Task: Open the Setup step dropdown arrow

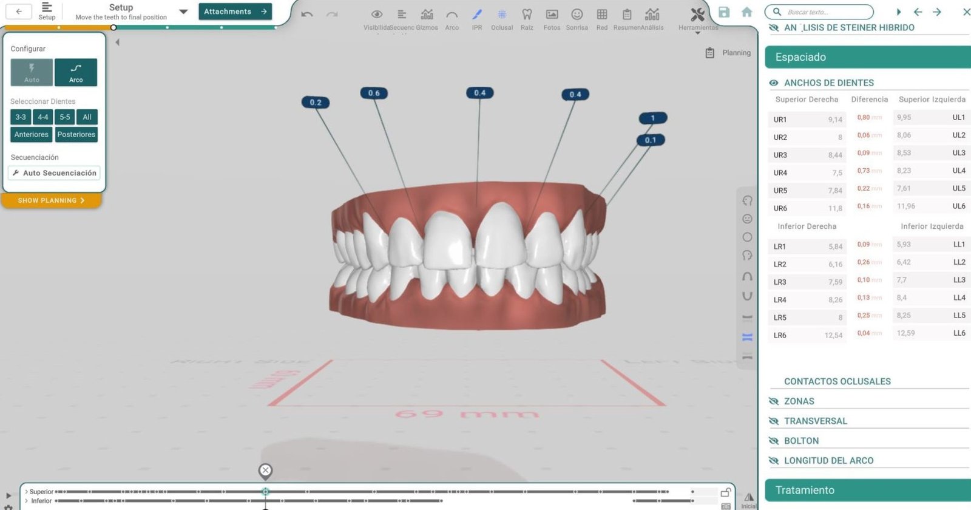Action: (183, 12)
